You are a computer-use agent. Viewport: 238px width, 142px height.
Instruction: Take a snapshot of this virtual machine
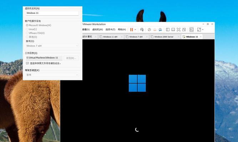(x=150, y=29)
